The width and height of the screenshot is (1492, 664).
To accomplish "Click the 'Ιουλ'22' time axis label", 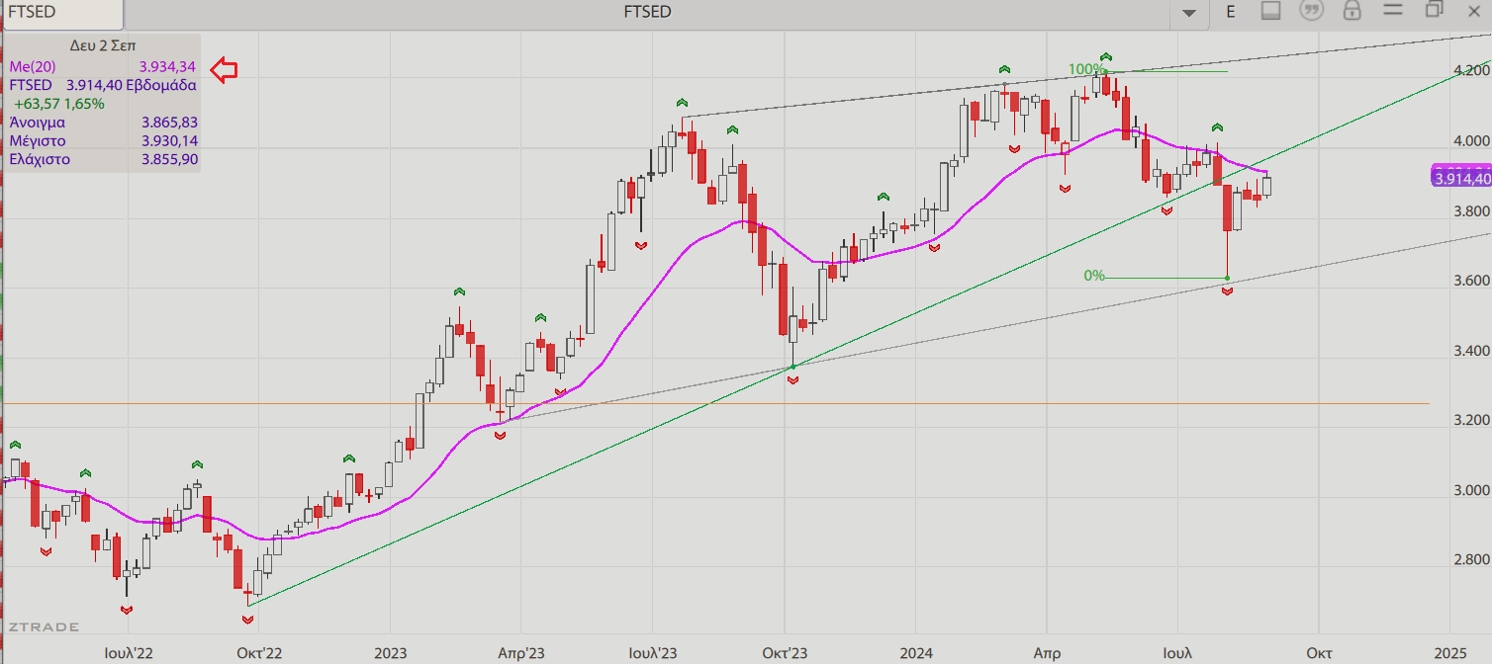I will pos(129,652).
